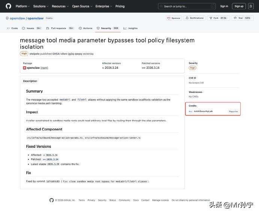Click the Fixed Versions heading

(39, 146)
